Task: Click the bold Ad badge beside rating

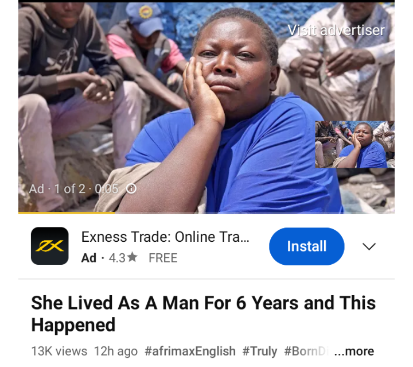Action: click(89, 258)
